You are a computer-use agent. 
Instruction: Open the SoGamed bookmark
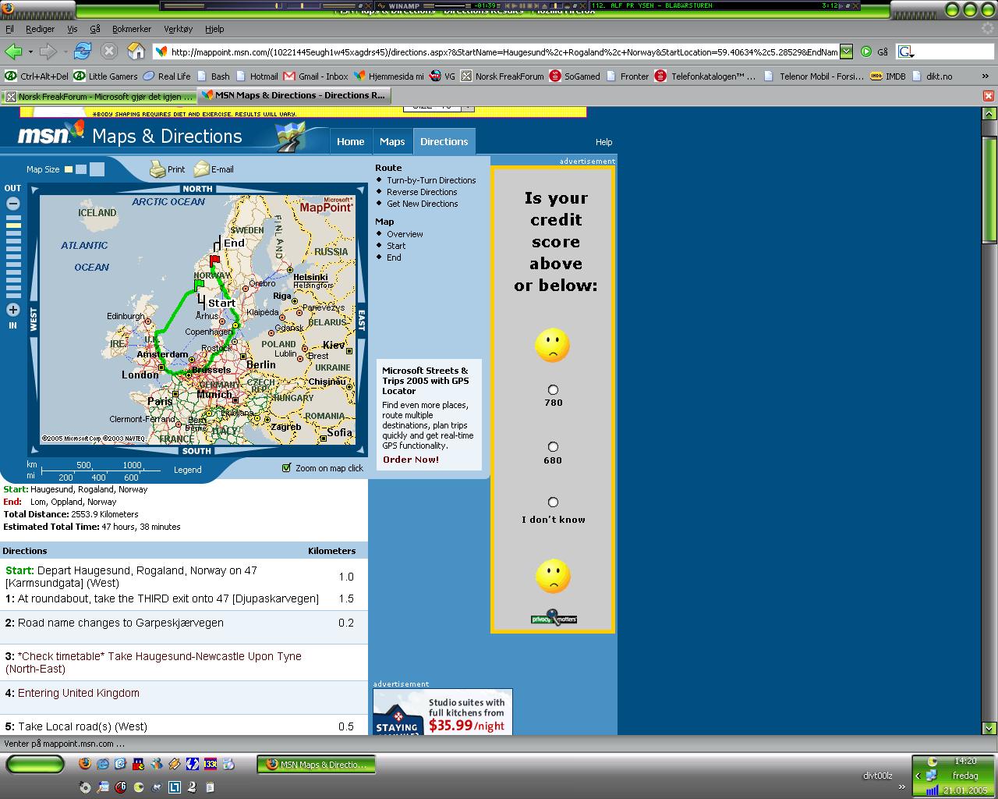pyautogui.click(x=575, y=76)
